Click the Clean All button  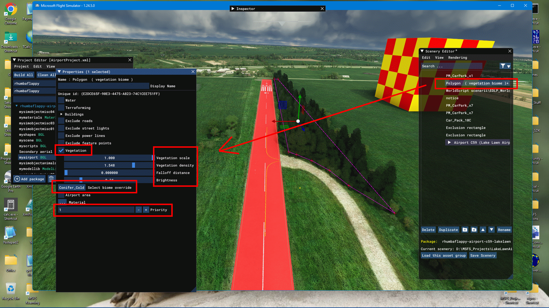point(46,75)
